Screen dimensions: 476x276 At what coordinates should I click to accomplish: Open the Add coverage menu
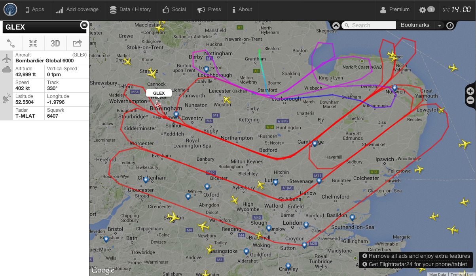tap(77, 9)
